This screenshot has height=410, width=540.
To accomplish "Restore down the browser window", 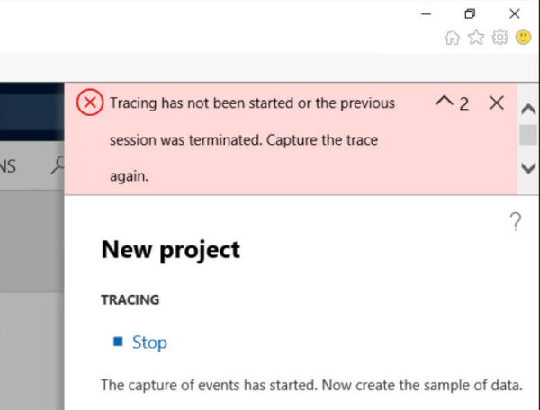I will click(469, 13).
